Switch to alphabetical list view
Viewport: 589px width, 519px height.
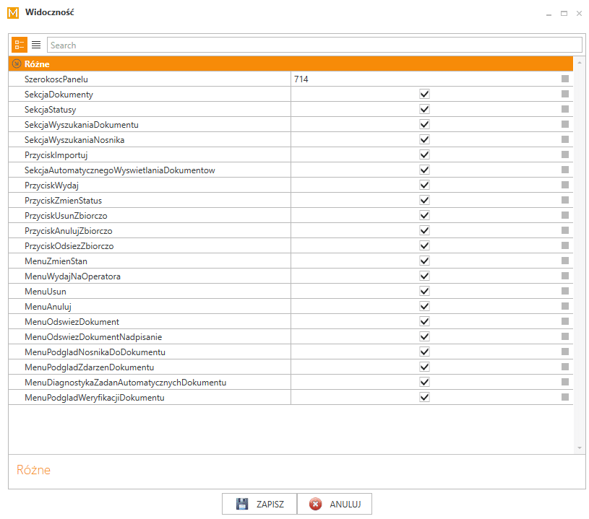(36, 45)
